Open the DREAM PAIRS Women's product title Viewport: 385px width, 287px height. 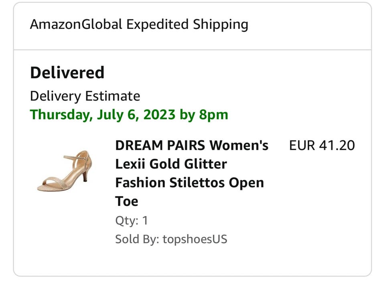(191, 145)
